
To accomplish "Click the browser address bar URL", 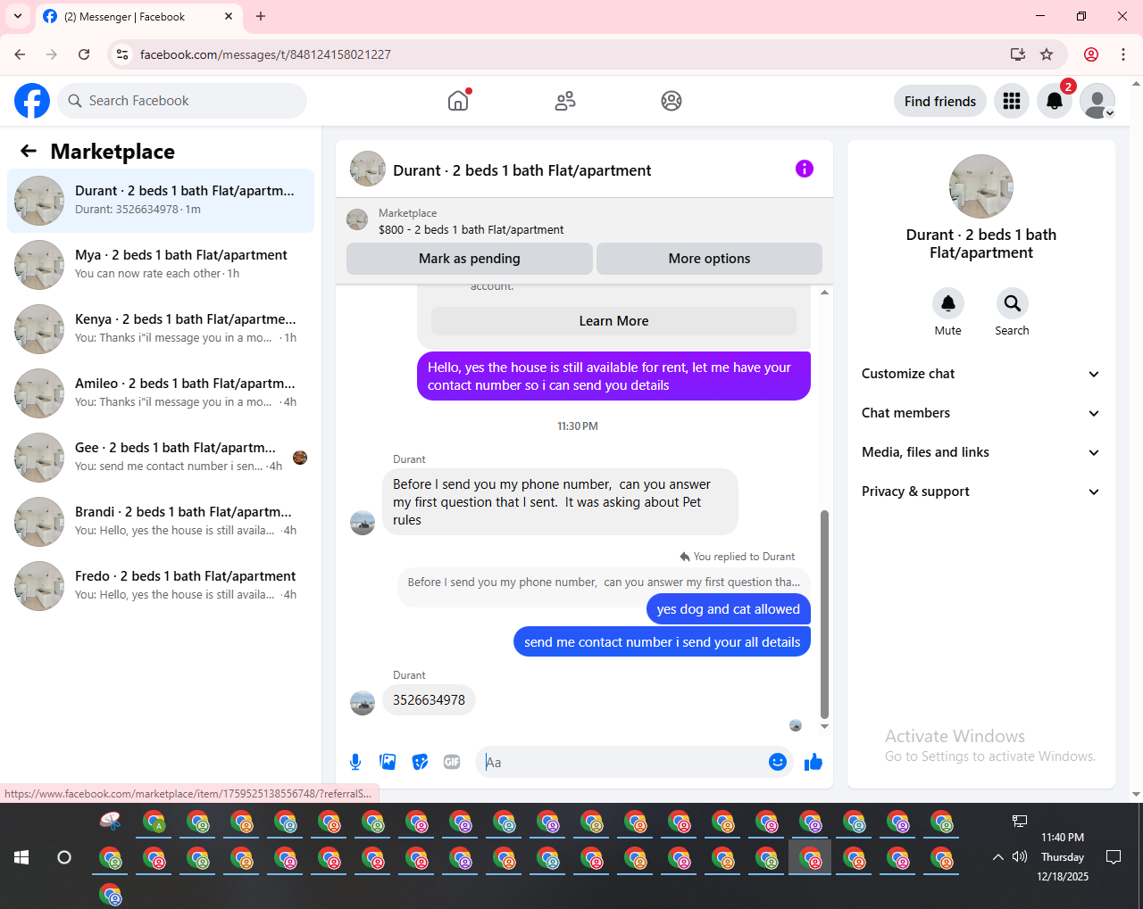I will [265, 54].
